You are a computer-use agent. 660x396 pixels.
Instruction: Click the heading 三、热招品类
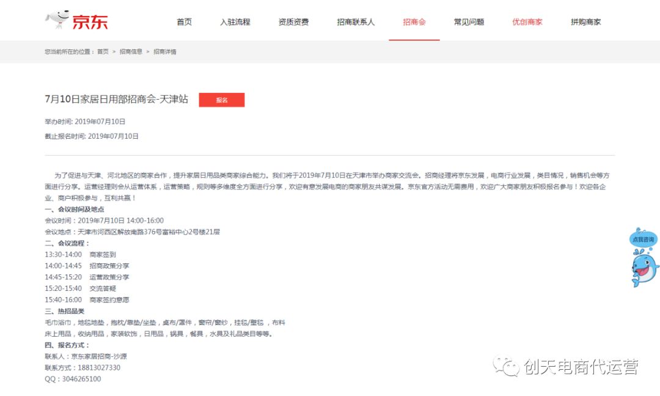tap(64, 312)
